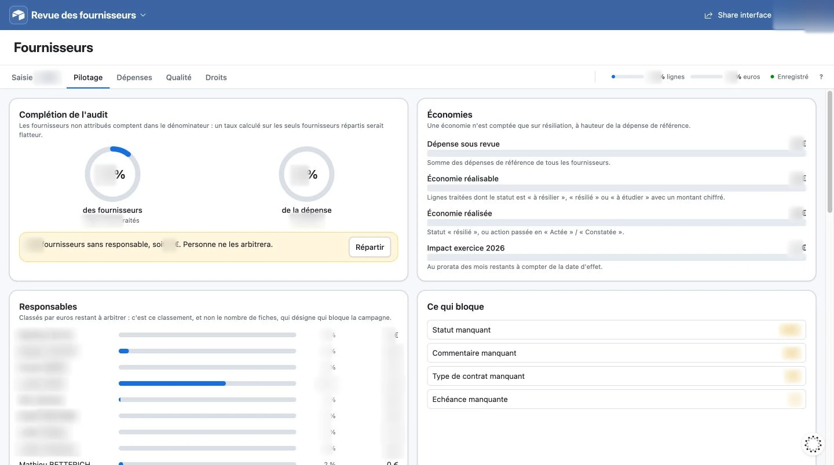Click the des fournisseurs donut chart
The width and height of the screenshot is (834, 465).
pyautogui.click(x=112, y=174)
